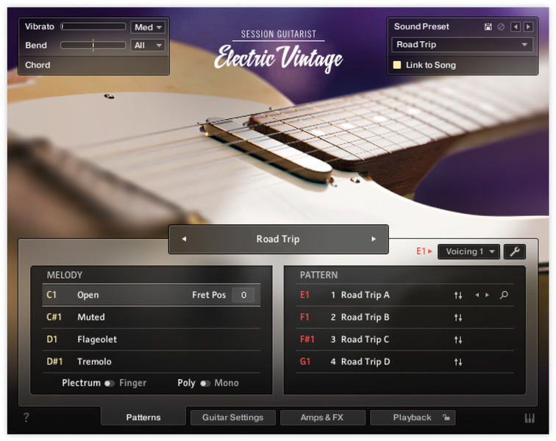Click the E1 play indicator
The height and width of the screenshot is (441, 556).
pyautogui.click(x=424, y=251)
